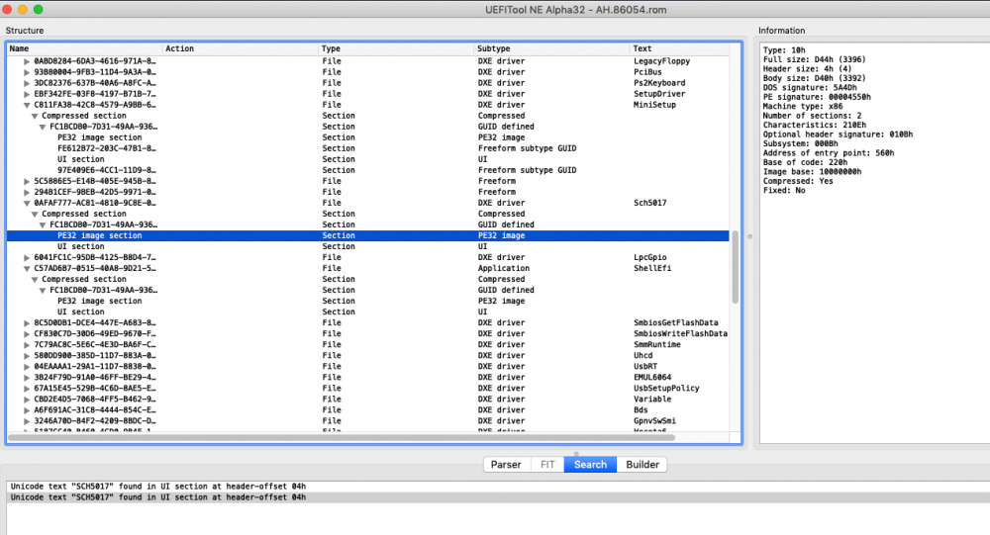Click the Text column header
The image size is (990, 535).
pos(679,48)
